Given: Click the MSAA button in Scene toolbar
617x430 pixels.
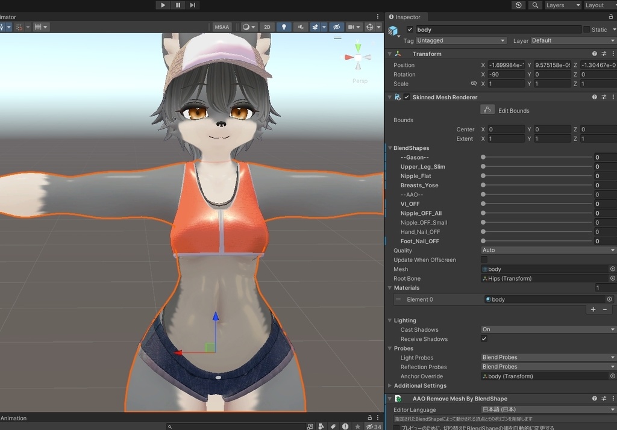Looking at the screenshot, I should [221, 26].
